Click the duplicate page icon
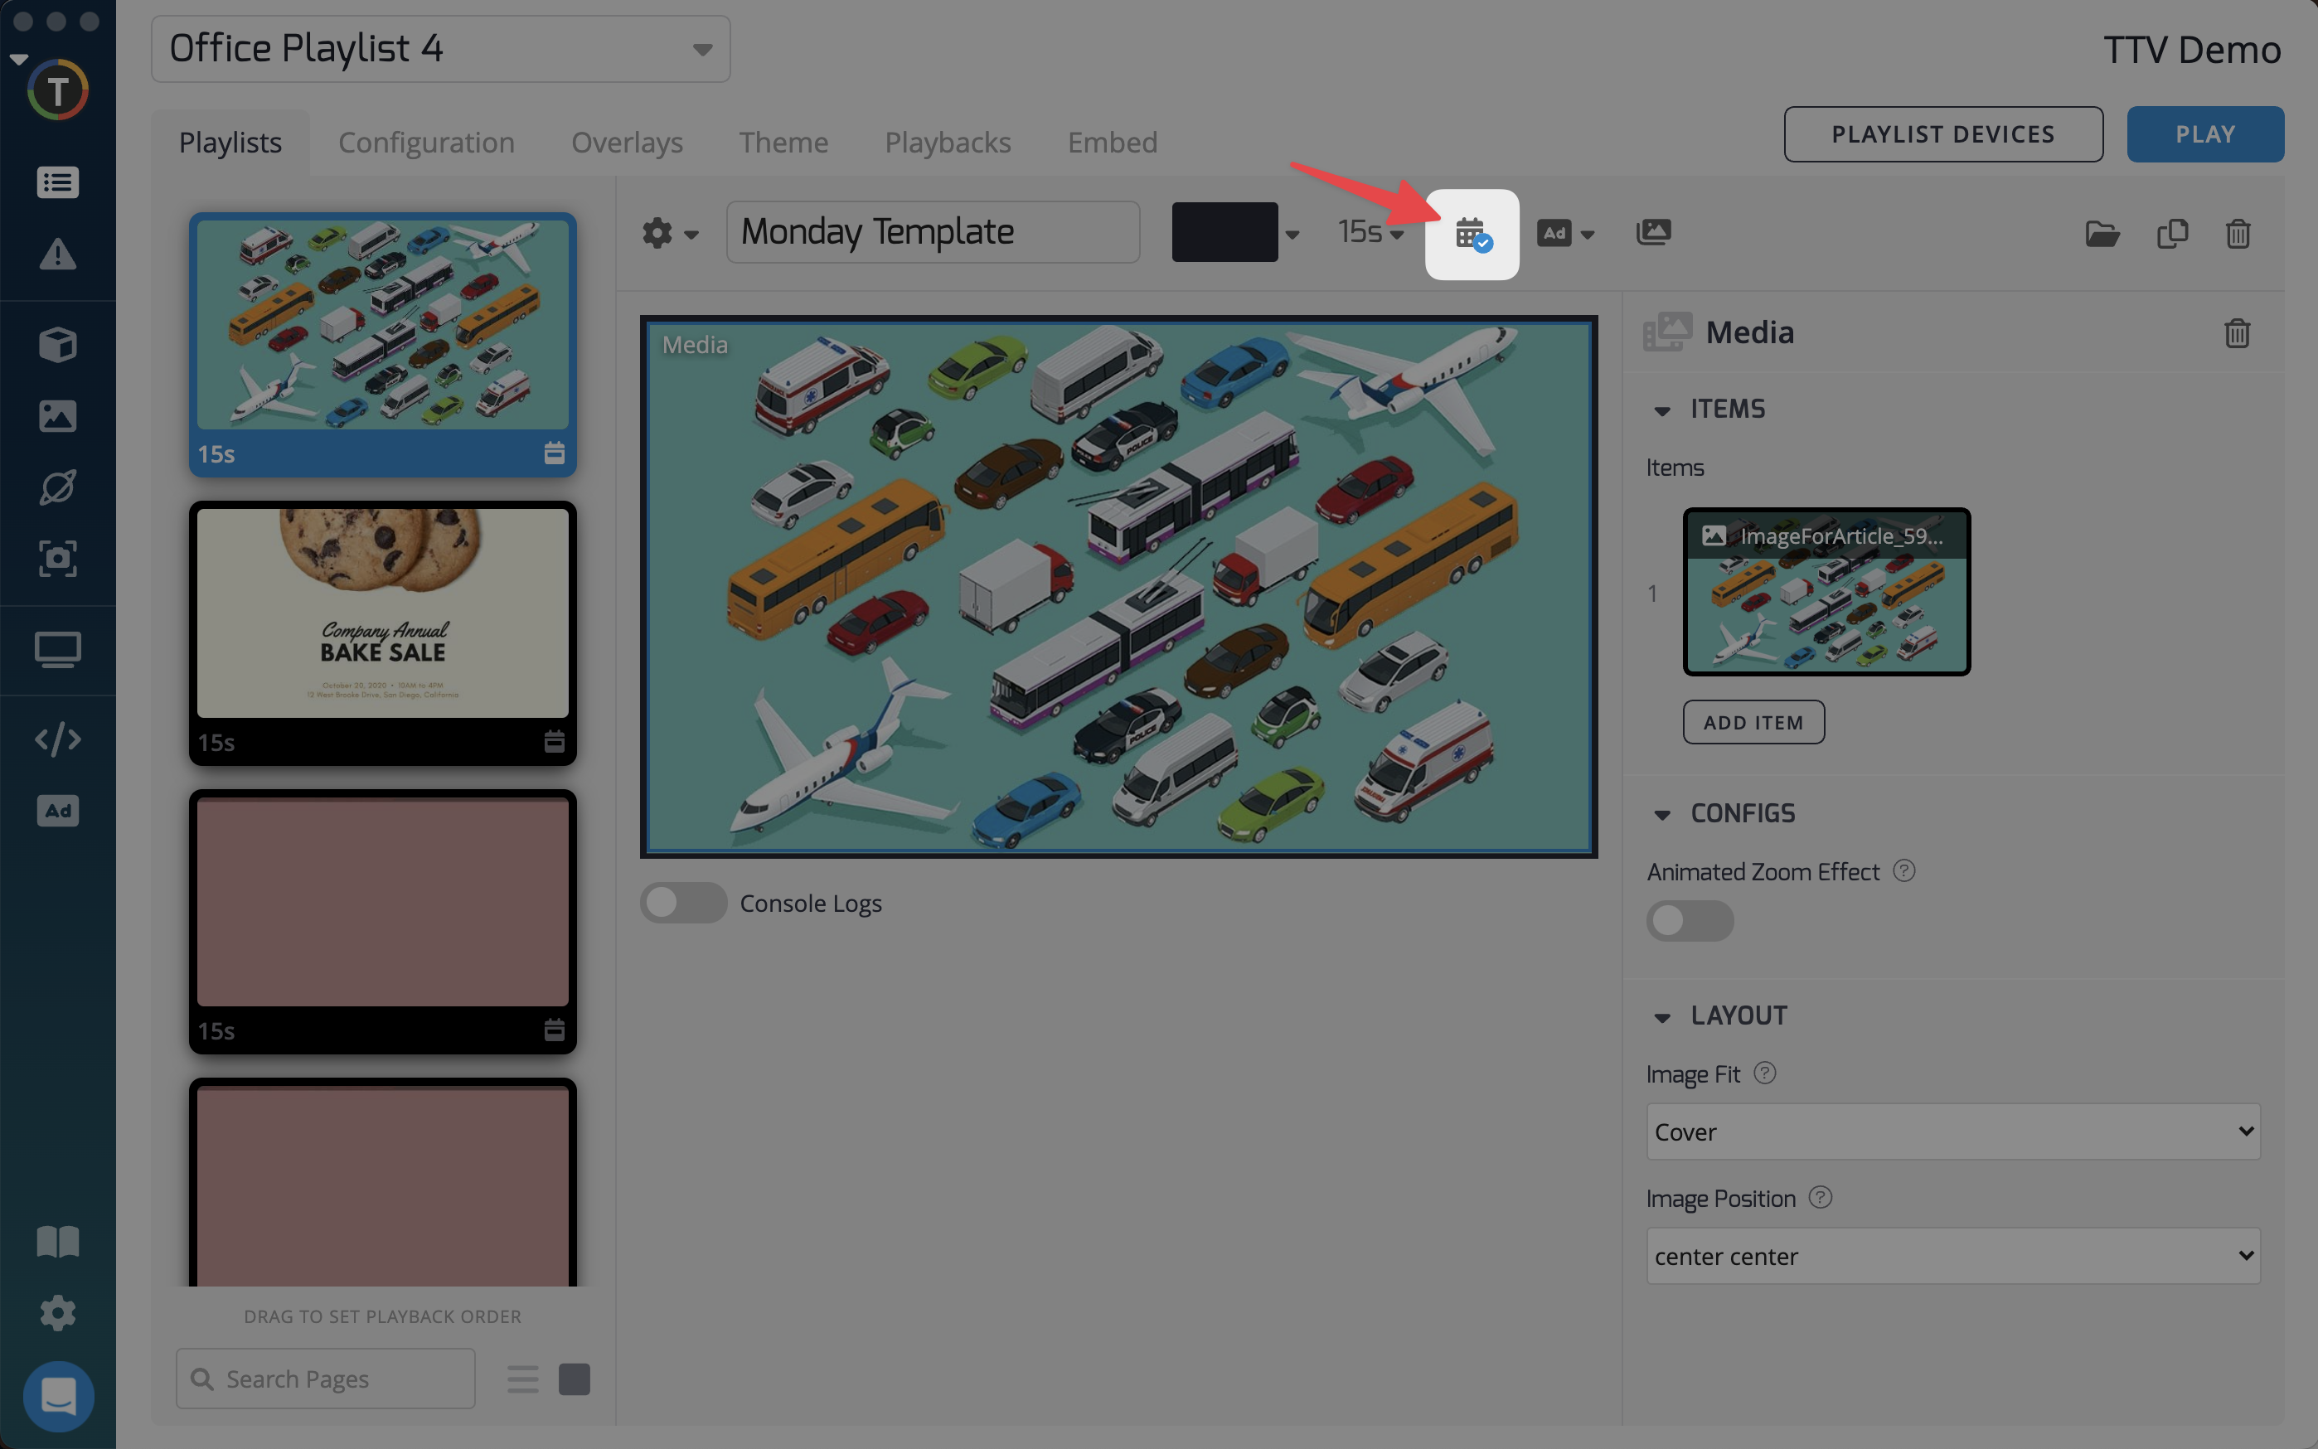 (2172, 233)
